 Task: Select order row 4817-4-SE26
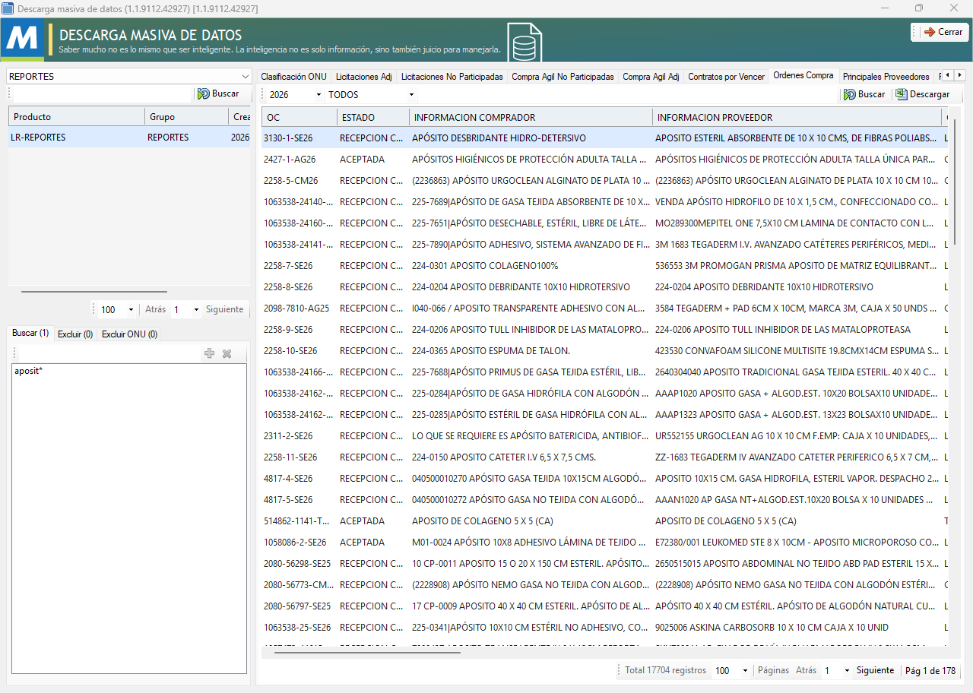pyautogui.click(x=604, y=479)
